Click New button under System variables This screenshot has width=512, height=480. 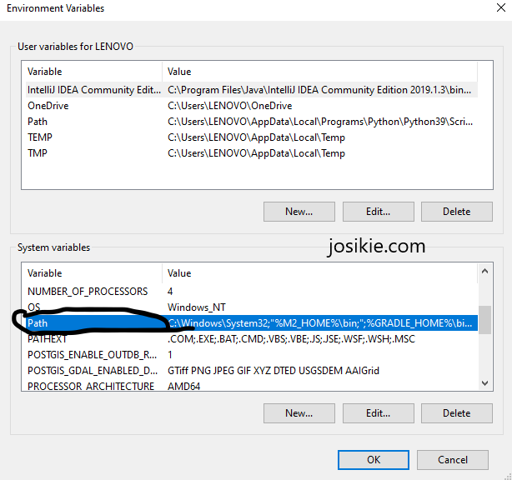[299, 413]
